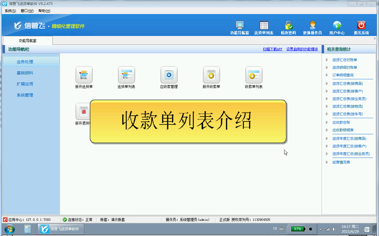
Task: Click the 扫描下载APP link
Action: 272,49
